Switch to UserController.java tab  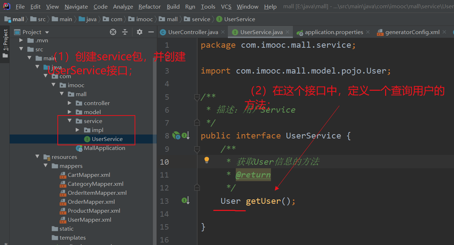193,32
